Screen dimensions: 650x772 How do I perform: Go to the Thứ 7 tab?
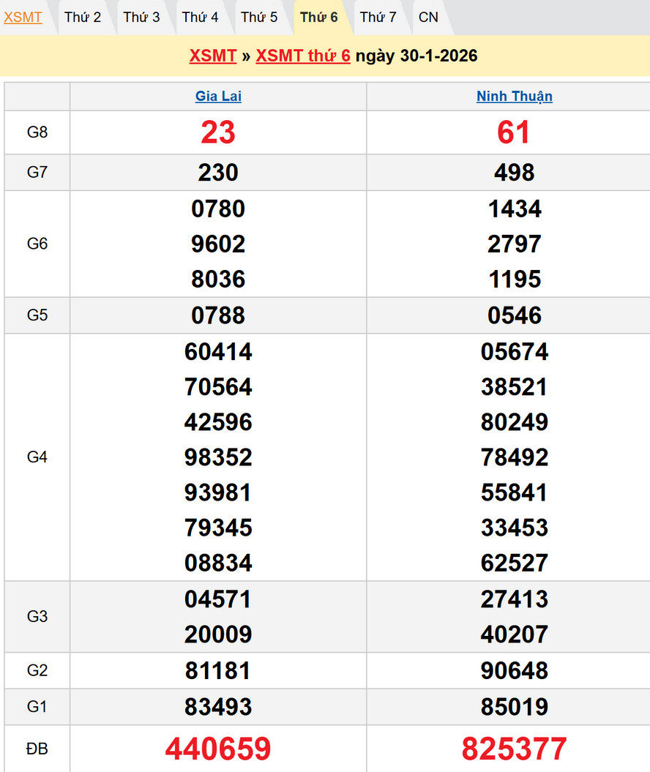click(378, 17)
